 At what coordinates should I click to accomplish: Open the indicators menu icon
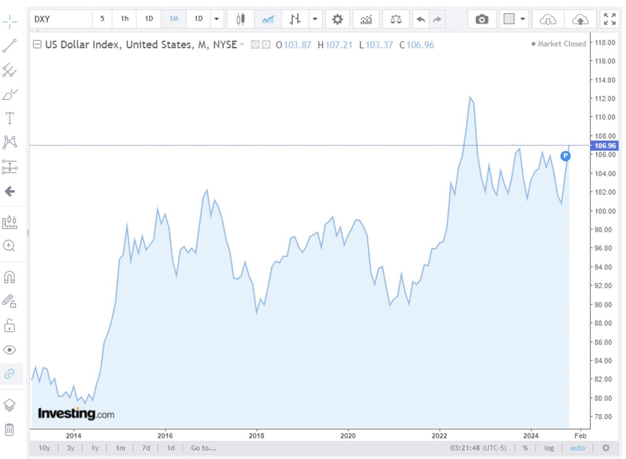click(366, 19)
